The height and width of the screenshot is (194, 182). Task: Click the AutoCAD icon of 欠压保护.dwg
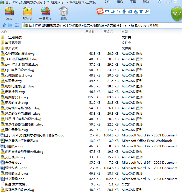click(3, 157)
